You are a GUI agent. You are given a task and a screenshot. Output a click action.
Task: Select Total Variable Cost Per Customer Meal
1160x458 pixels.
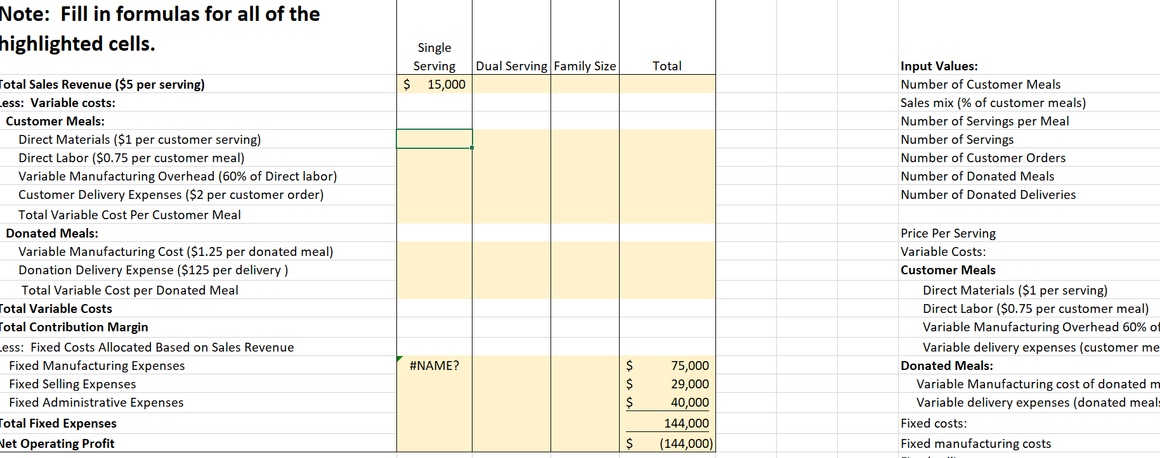[129, 215]
